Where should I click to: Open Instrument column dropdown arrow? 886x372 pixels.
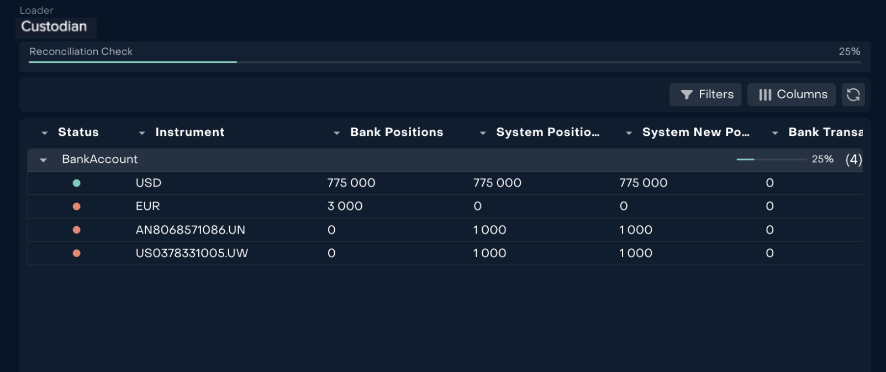[142, 133]
